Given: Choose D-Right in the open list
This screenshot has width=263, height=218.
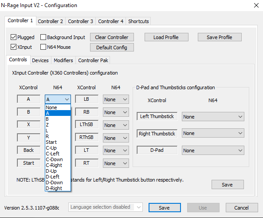Looking at the screenshot, I should (58, 188).
